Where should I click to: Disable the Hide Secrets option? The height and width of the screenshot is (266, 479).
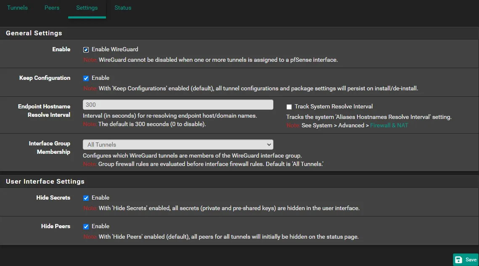[86, 198]
